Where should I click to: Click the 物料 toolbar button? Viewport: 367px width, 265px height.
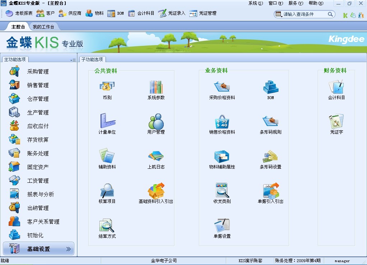point(94,13)
